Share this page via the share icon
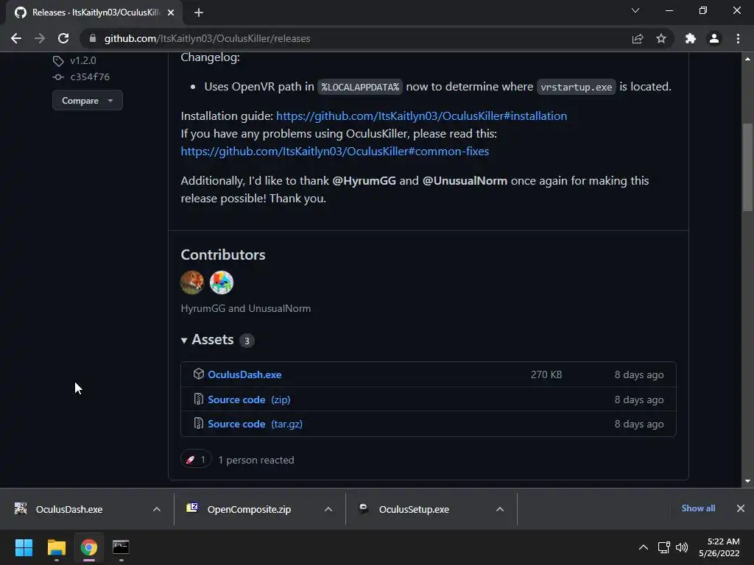This screenshot has height=565, width=754. 638,38
